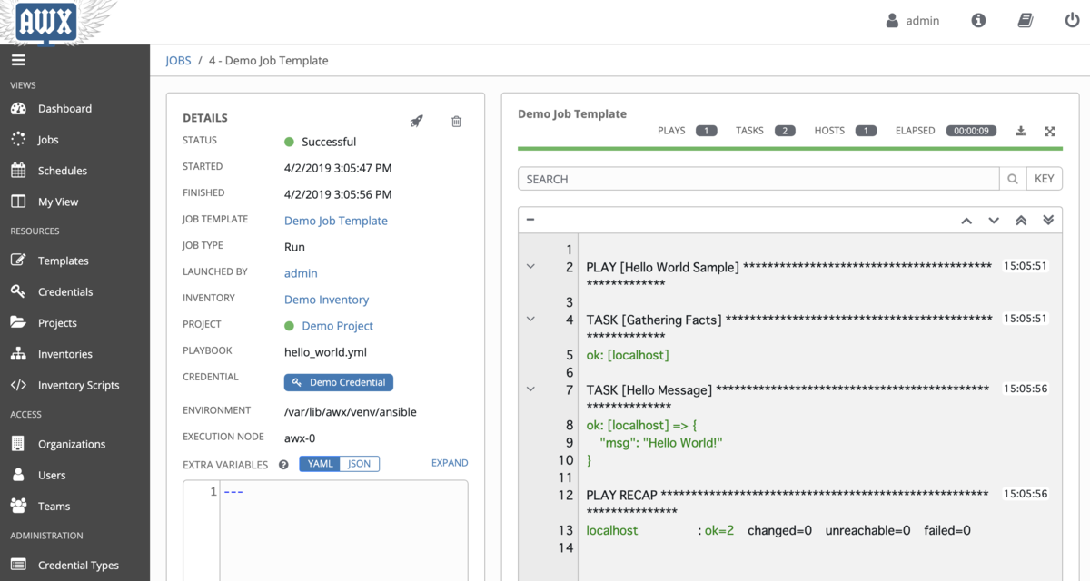Viewport: 1090px width, 581px height.
Task: Click the AWX logo
Action: (x=45, y=21)
